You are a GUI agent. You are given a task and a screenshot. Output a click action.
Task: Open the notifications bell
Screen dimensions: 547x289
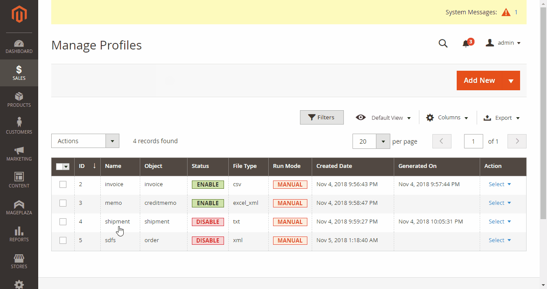pyautogui.click(x=466, y=43)
